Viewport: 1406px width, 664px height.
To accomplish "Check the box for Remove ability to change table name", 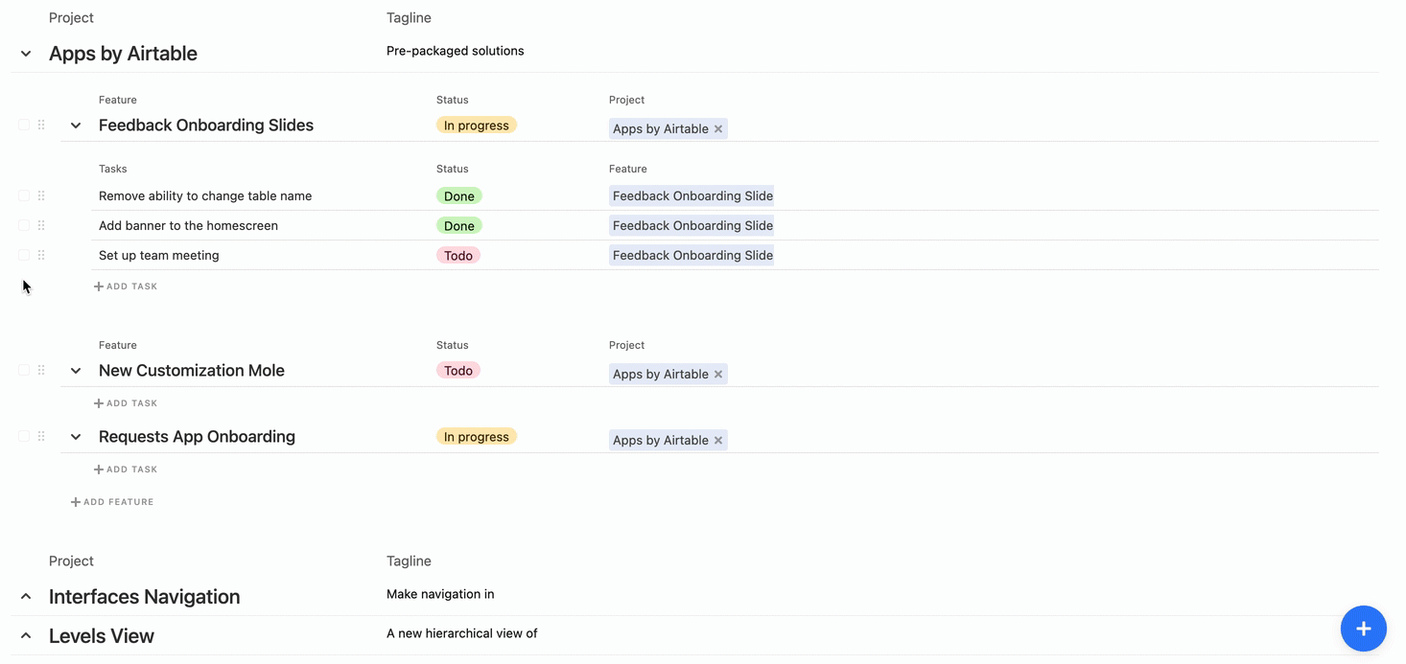I will point(24,195).
